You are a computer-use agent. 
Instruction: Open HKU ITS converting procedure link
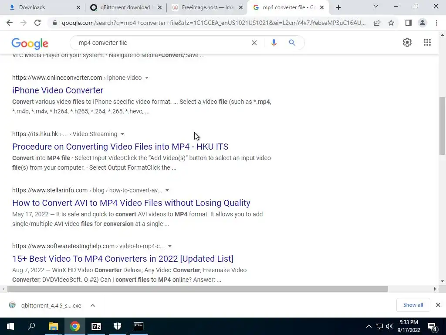tap(120, 147)
